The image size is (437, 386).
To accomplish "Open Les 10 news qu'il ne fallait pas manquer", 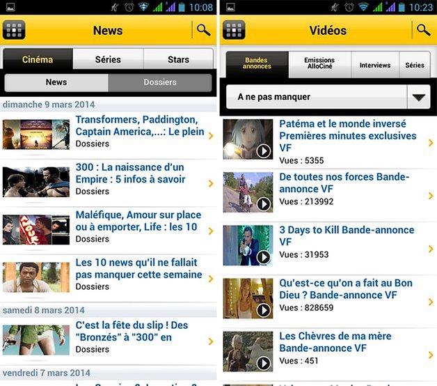I will coord(138,268).
